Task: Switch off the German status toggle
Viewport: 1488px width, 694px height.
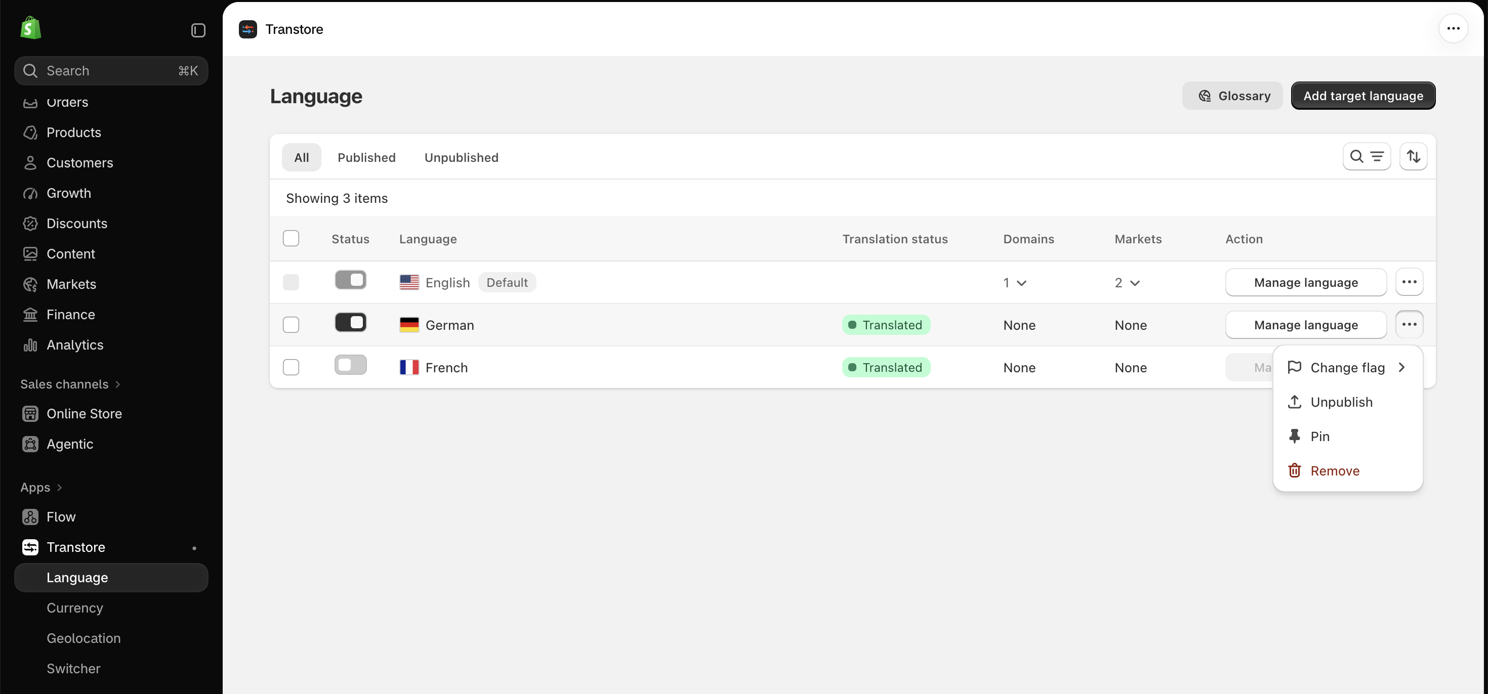Action: [x=351, y=322]
